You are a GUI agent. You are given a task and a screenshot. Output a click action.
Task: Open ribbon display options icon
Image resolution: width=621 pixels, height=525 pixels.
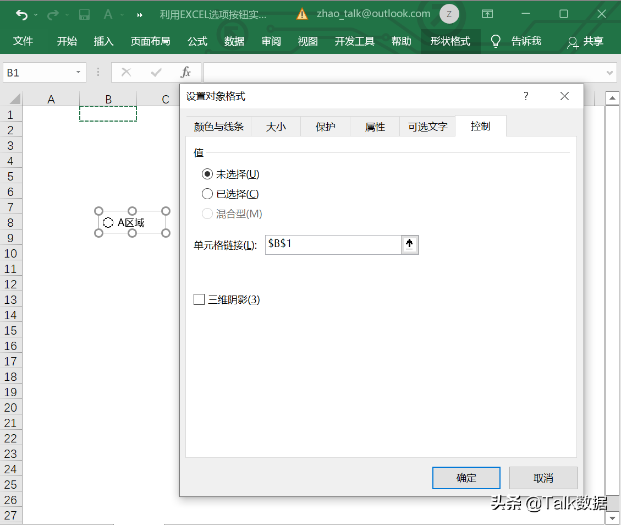[487, 14]
